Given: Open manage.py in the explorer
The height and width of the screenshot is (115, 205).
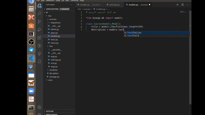Looking at the screenshot, I should click(54, 77).
